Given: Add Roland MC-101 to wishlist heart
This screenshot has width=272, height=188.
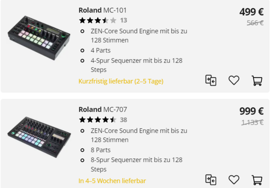Looking at the screenshot, I should tap(234, 80).
